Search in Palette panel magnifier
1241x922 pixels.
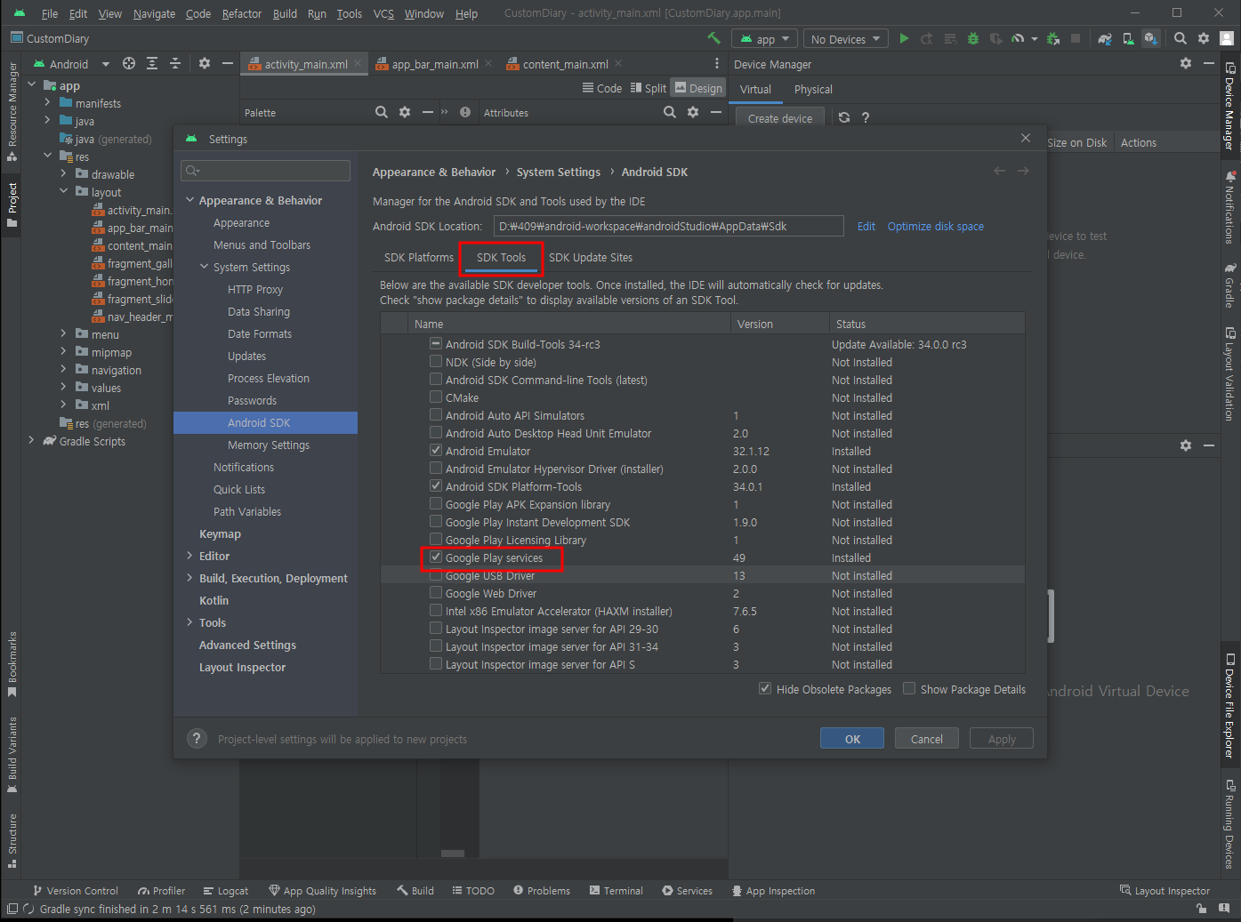click(x=382, y=112)
